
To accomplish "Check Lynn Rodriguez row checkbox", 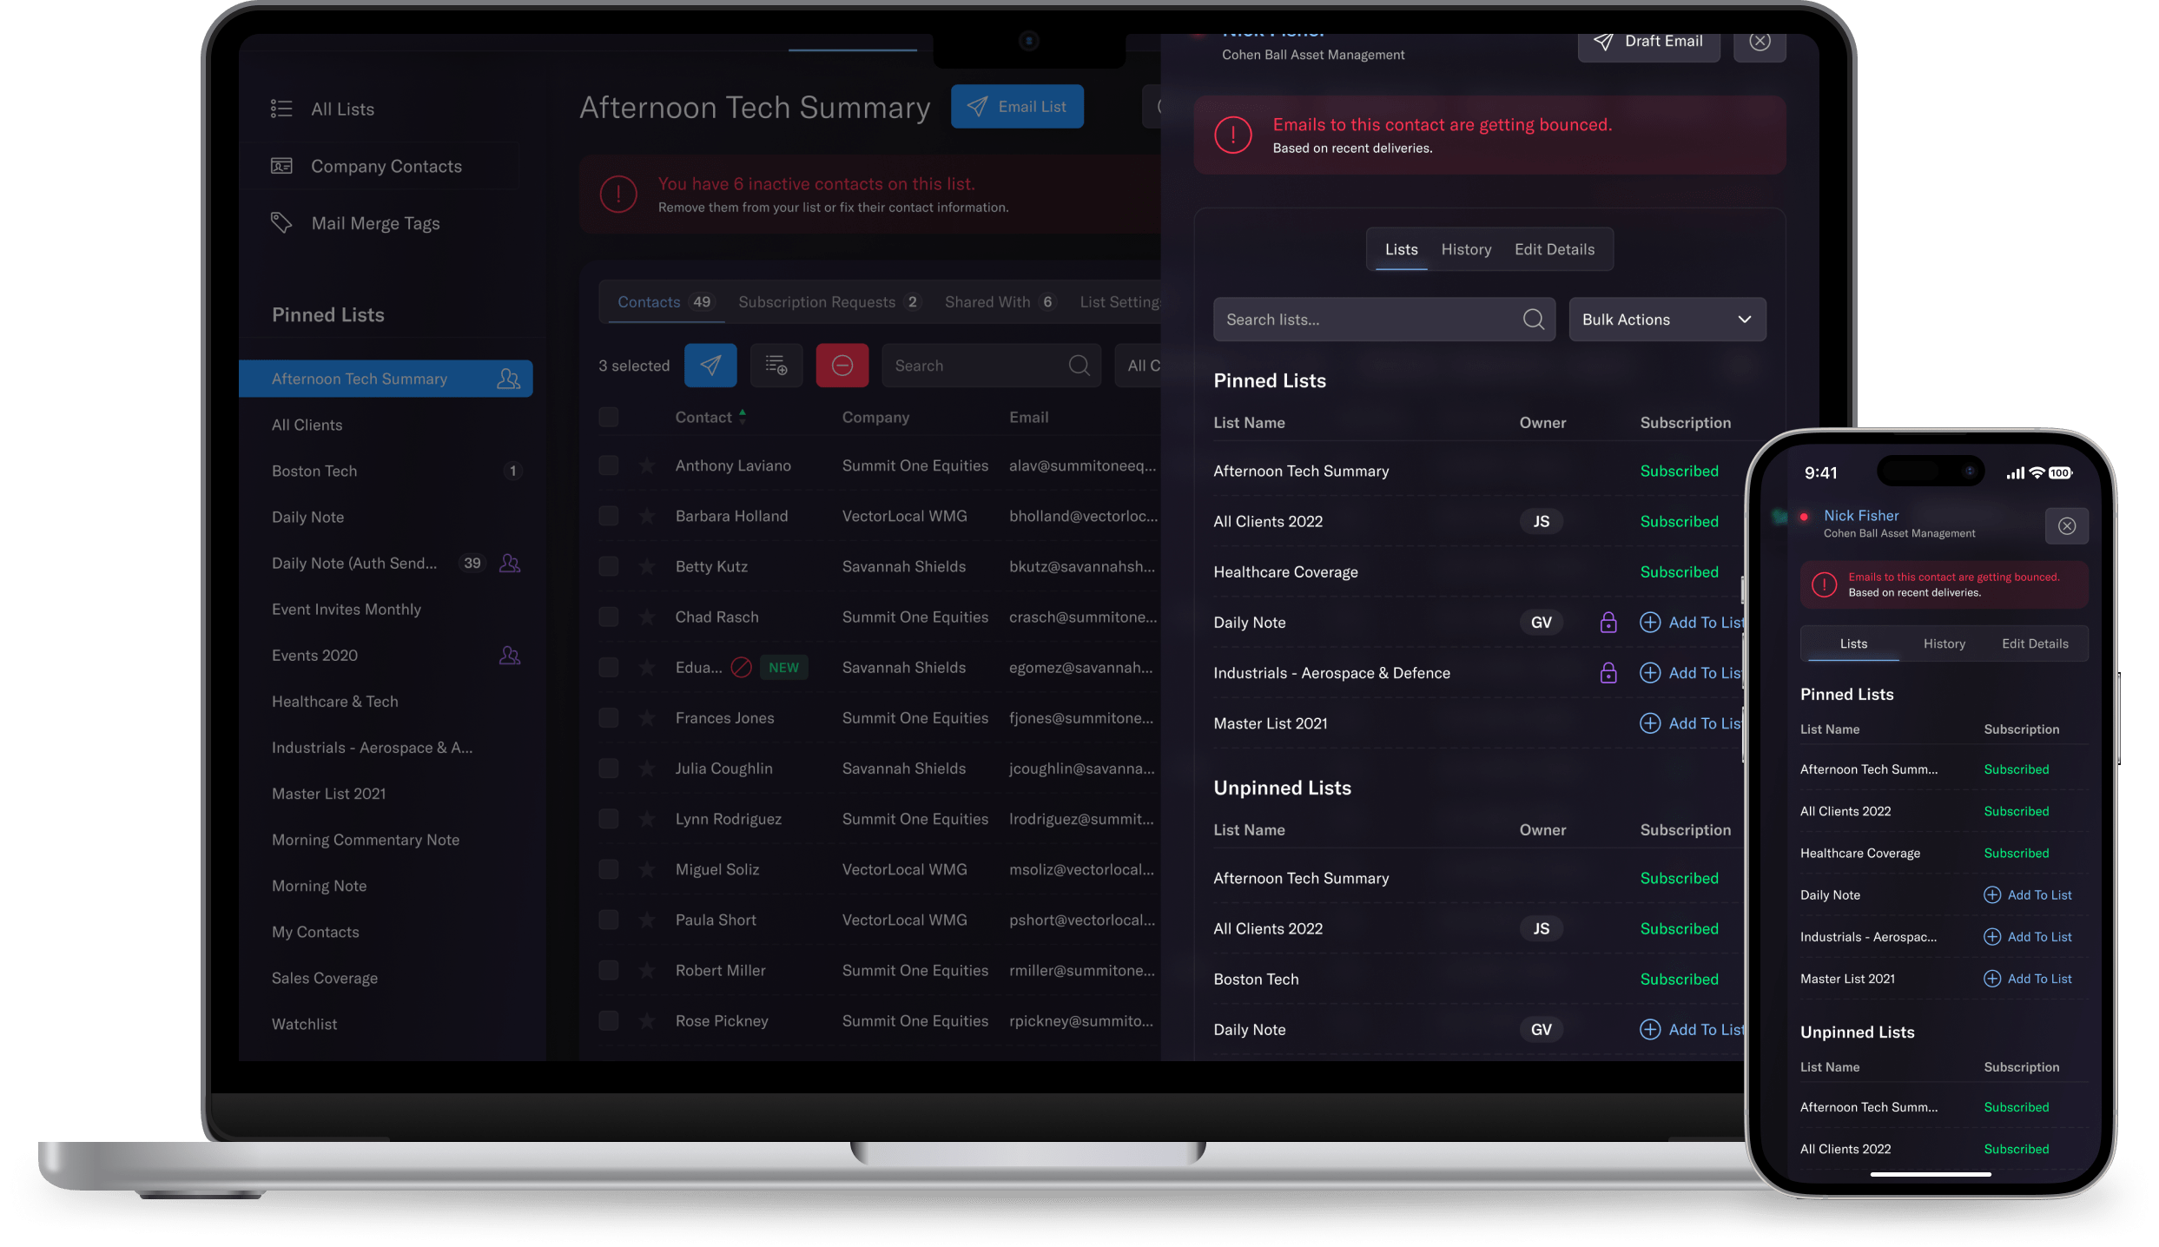I will point(609,818).
